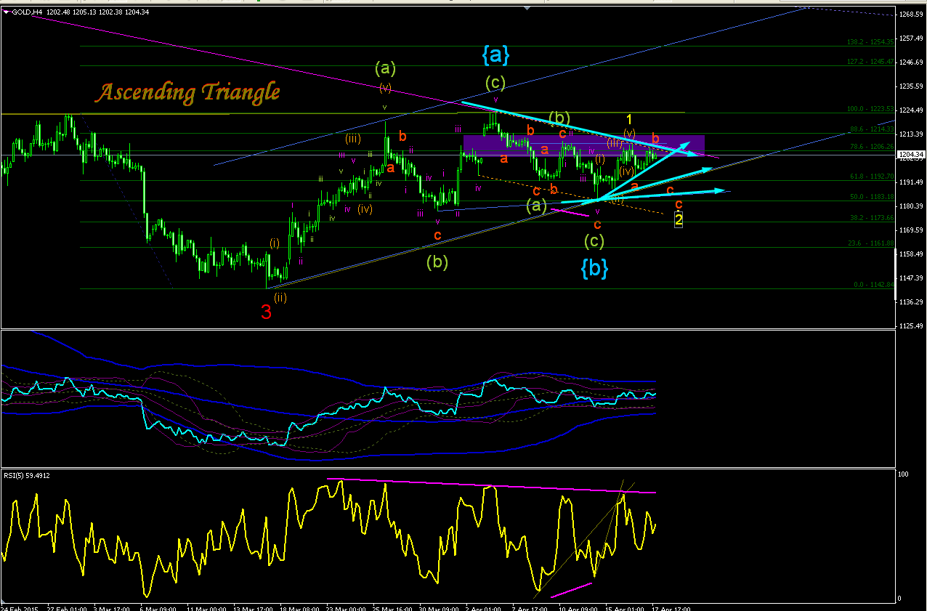
Task: Click the 1125.49 price axis value
Action: coord(911,326)
